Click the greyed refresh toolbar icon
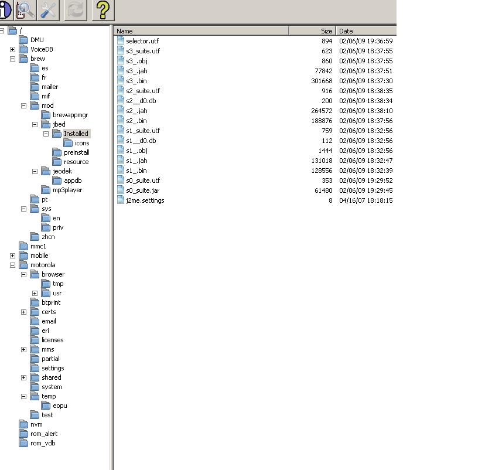492x470 pixels. 76,10
